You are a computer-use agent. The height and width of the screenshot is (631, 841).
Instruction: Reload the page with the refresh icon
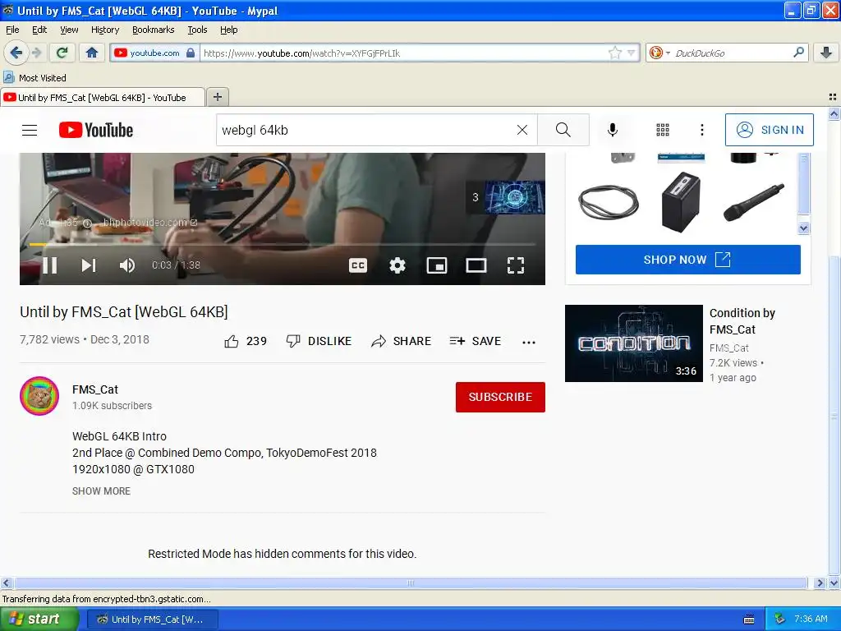point(62,53)
